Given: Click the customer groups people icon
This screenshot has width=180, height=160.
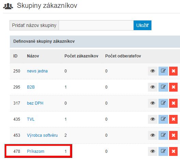Looking at the screenshot, I should pos(8,6).
